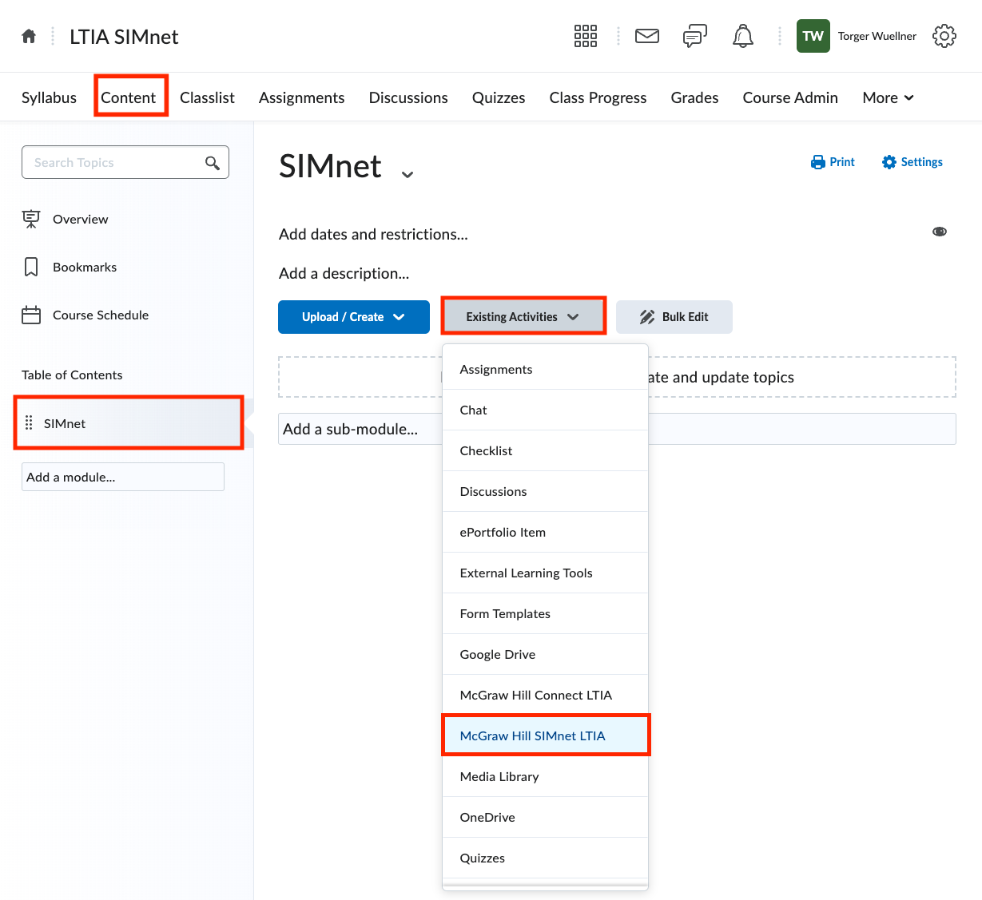Click the LTIA SIMnet course title
The height and width of the screenshot is (900, 982).
pos(124,37)
